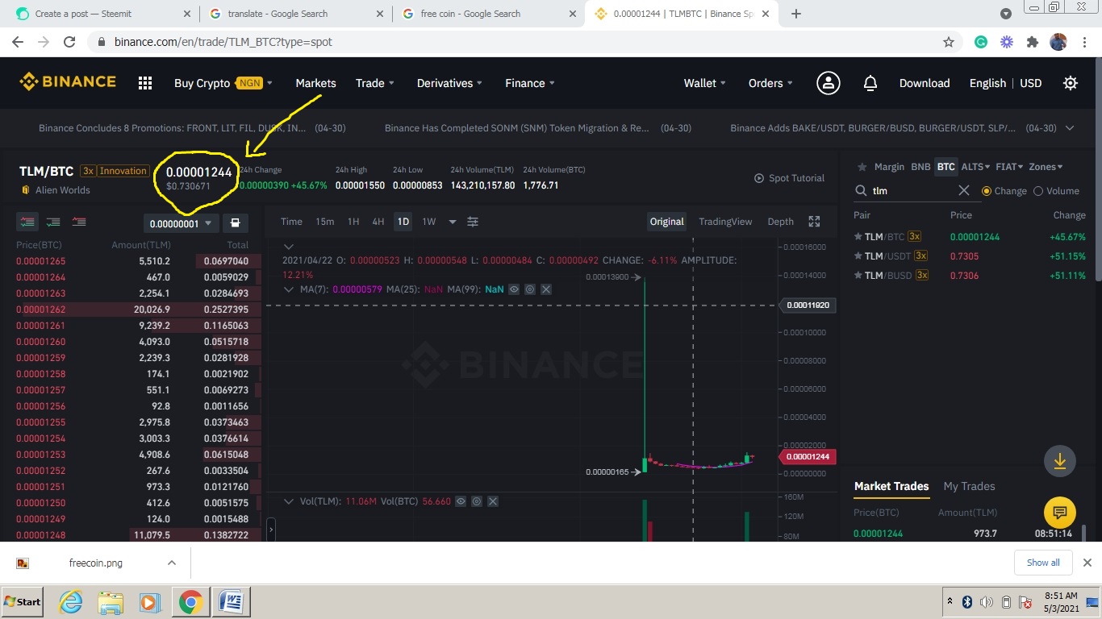Open the Wallet menu

(705, 83)
